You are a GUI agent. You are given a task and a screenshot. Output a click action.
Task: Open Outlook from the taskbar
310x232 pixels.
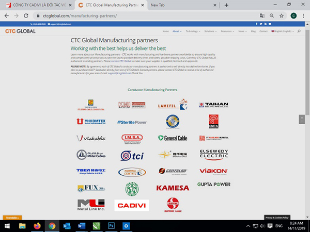coord(67,226)
